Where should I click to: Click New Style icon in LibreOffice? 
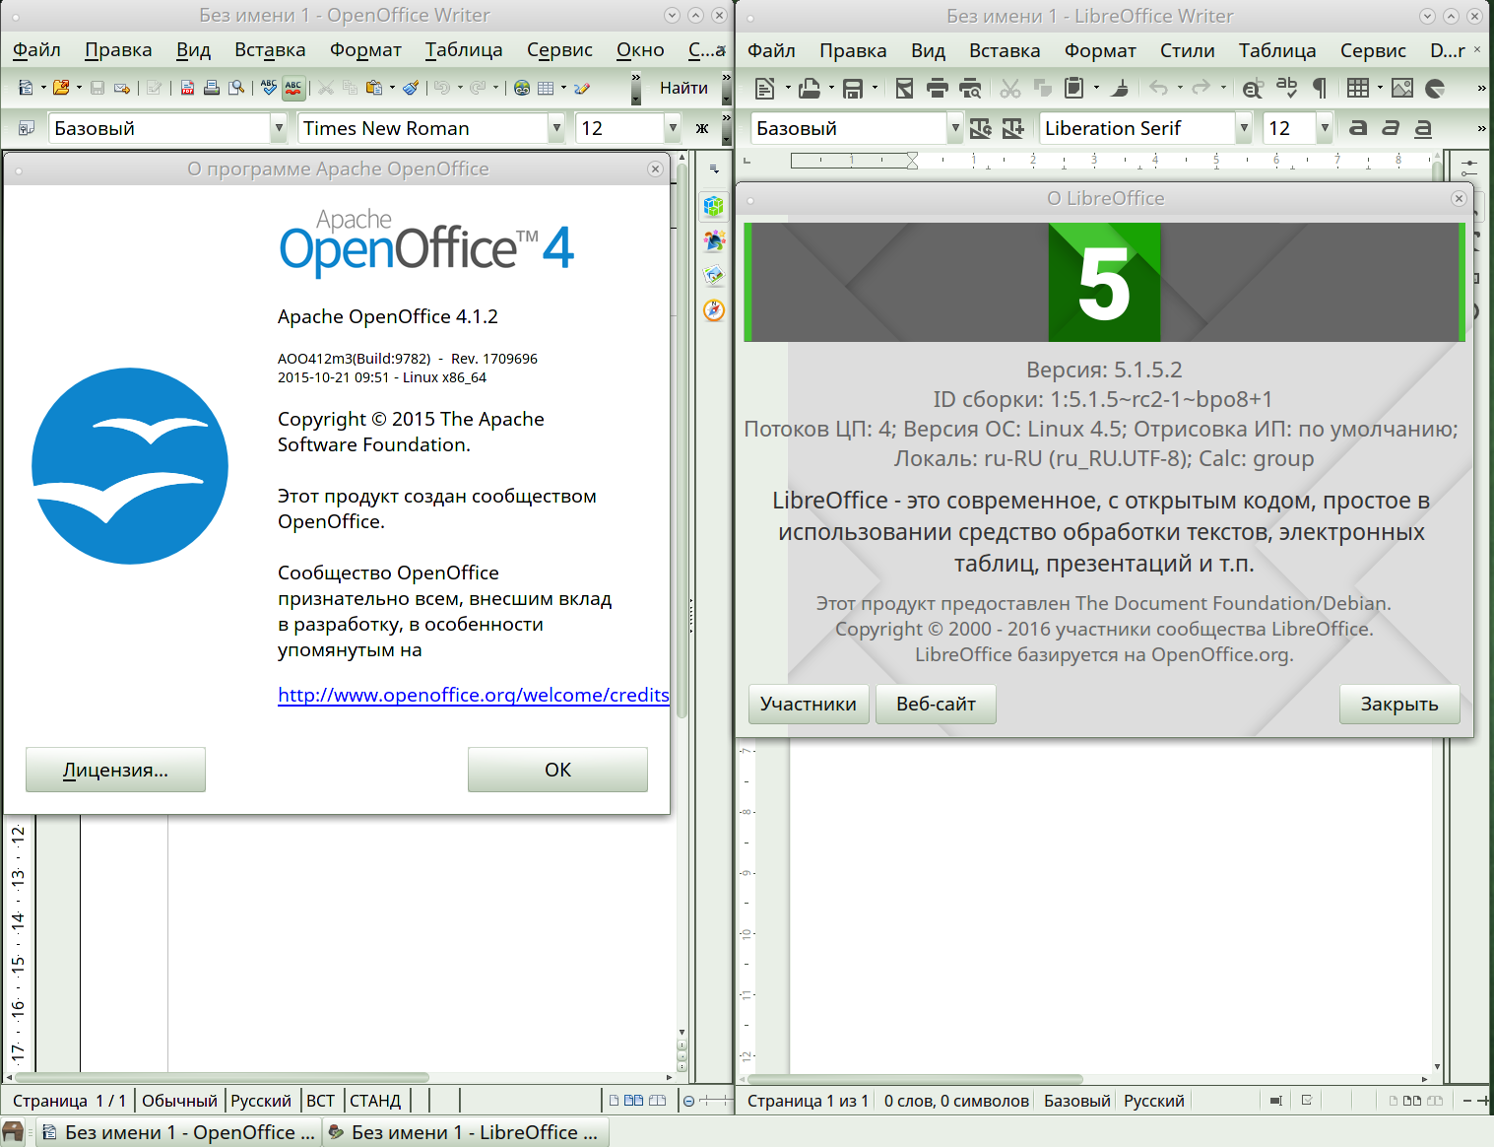(x=1013, y=128)
